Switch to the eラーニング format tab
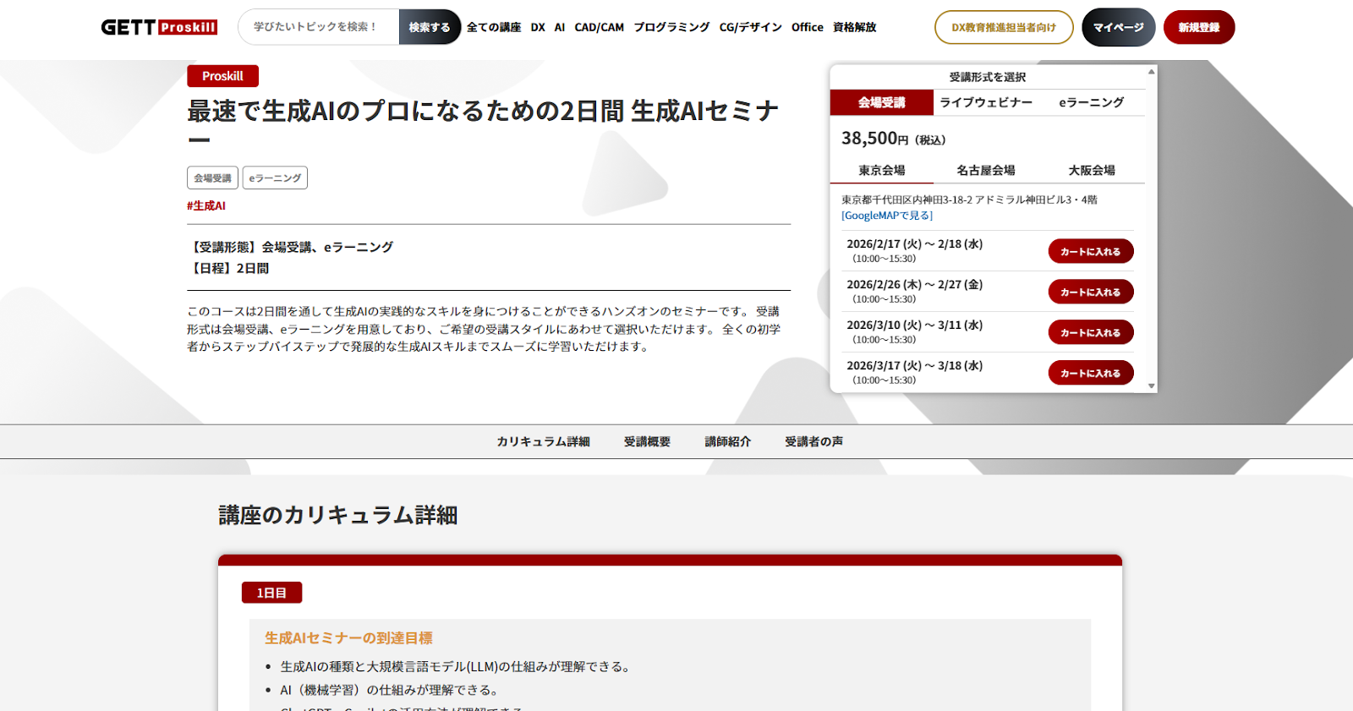1353x711 pixels. click(1091, 102)
